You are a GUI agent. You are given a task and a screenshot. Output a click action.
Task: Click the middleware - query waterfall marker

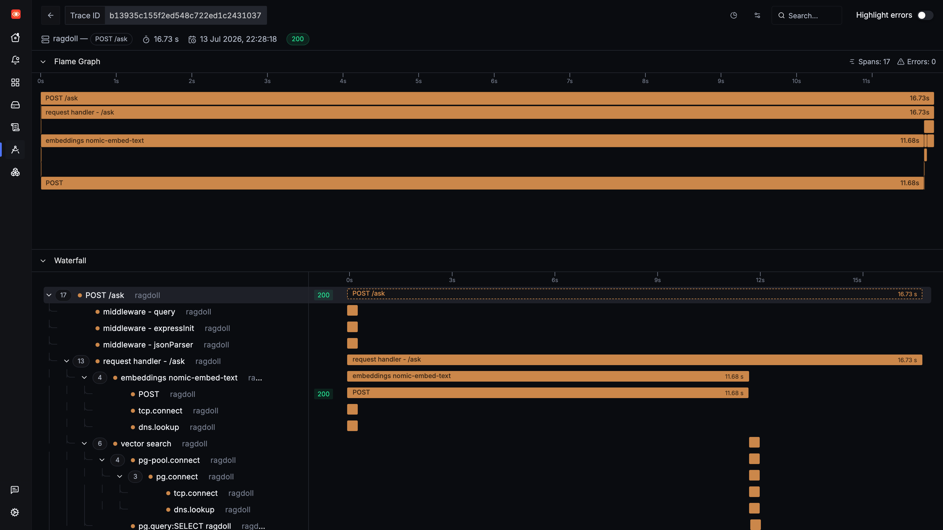[352, 311]
